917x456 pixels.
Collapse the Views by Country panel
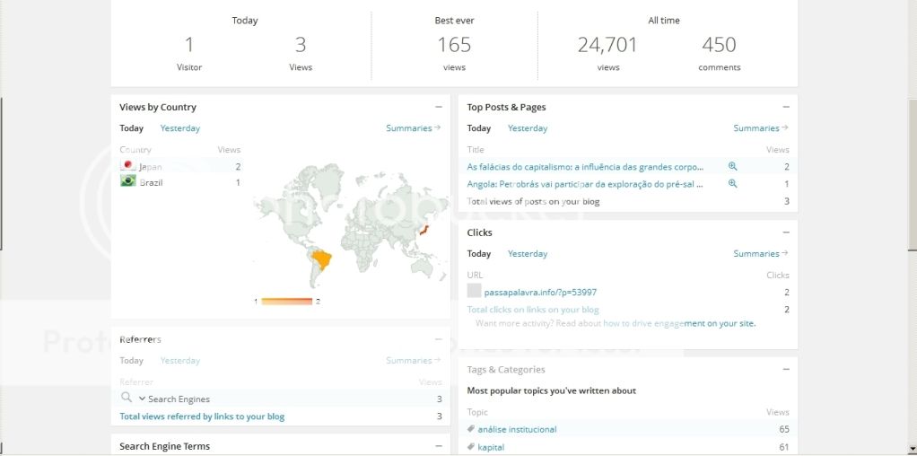[x=438, y=107]
